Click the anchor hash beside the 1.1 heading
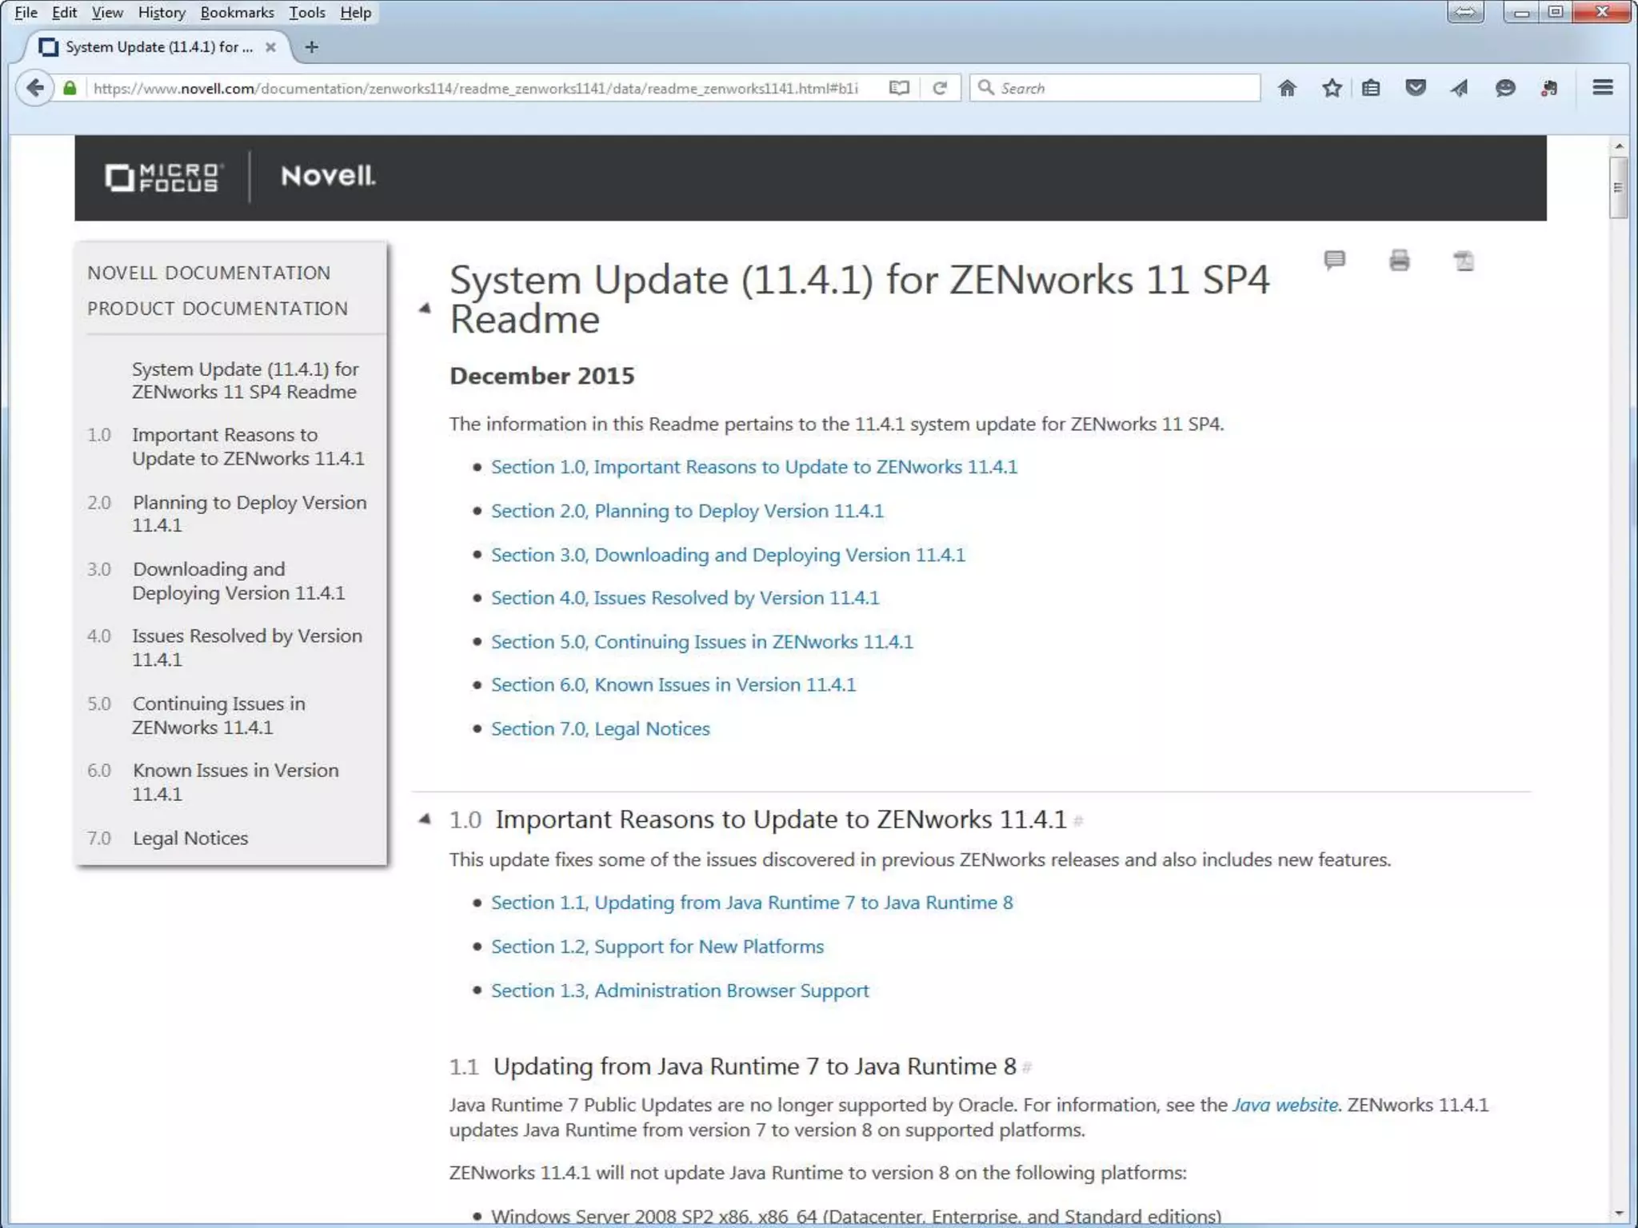Viewport: 1638px width, 1228px height. tap(1027, 1067)
